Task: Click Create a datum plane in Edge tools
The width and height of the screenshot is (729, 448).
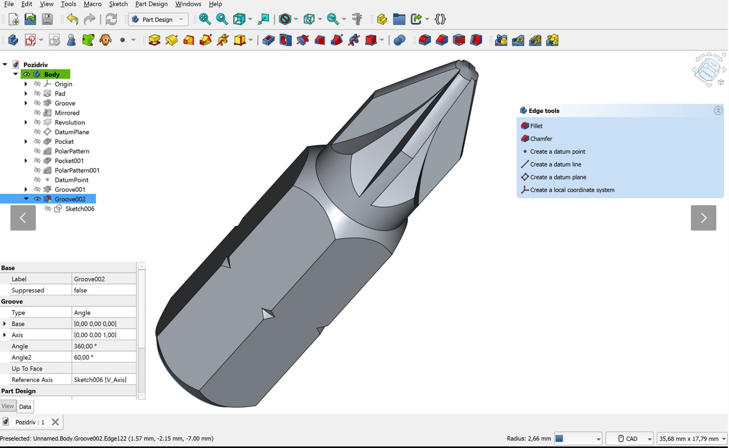Action: pyautogui.click(x=558, y=177)
